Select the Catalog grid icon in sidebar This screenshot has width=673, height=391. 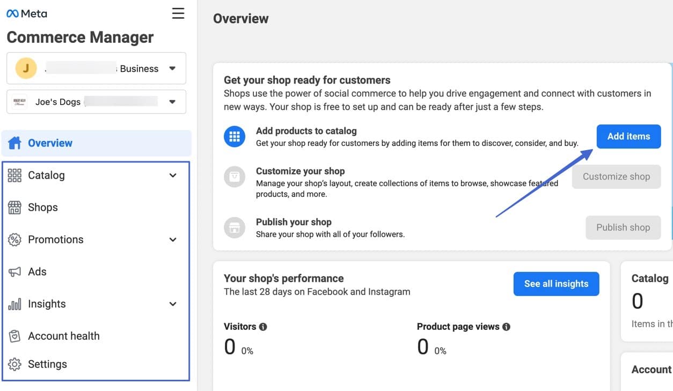(x=14, y=175)
